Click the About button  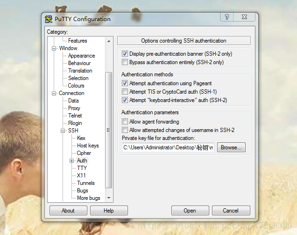(x=68, y=211)
